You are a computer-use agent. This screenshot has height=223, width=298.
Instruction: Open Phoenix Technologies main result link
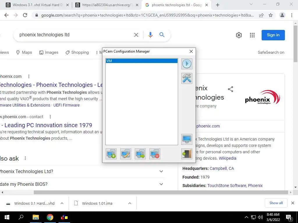tap(51, 85)
